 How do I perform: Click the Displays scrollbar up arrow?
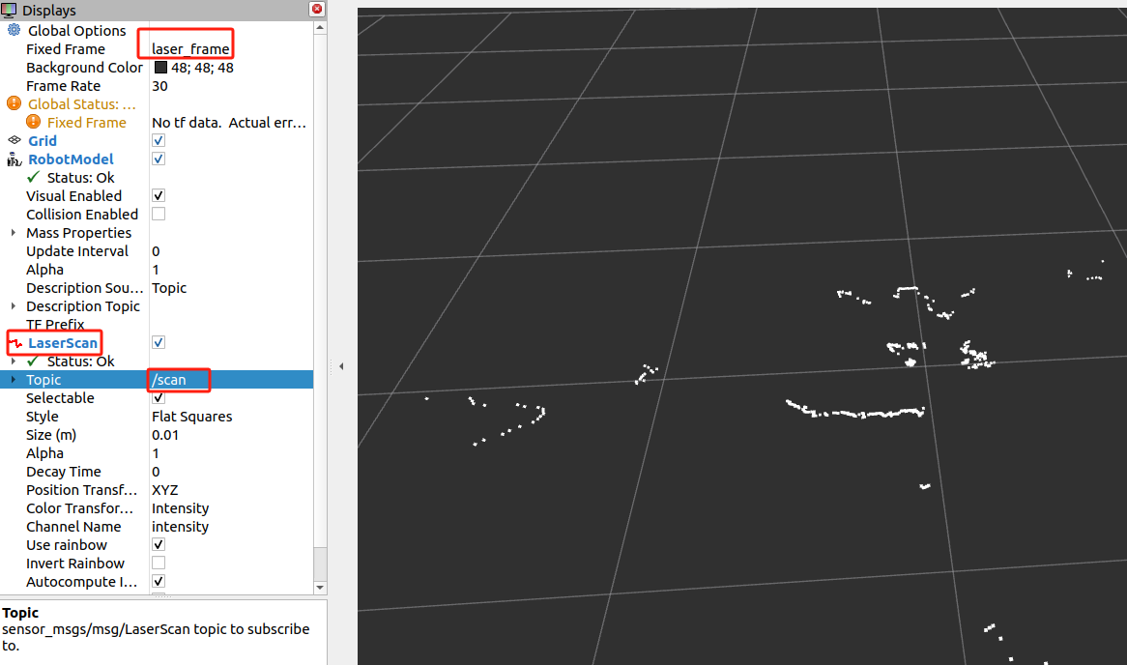click(320, 27)
